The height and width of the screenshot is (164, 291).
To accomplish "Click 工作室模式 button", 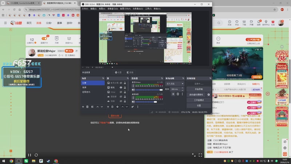I will [x=199, y=100].
